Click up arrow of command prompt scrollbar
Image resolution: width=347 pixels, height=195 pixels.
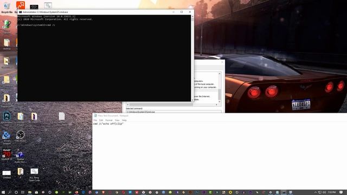[192, 16]
